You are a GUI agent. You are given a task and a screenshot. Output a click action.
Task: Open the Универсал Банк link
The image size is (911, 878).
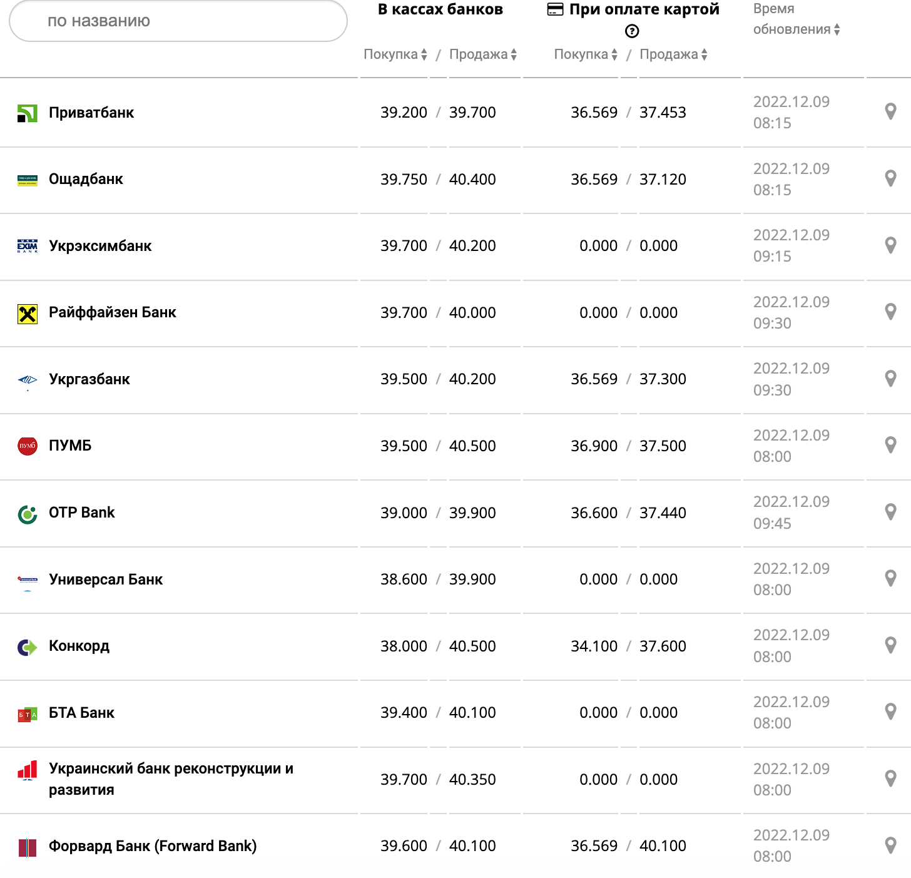point(106,579)
